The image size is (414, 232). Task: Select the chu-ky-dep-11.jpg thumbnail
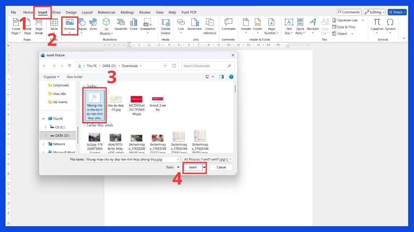tap(116, 100)
